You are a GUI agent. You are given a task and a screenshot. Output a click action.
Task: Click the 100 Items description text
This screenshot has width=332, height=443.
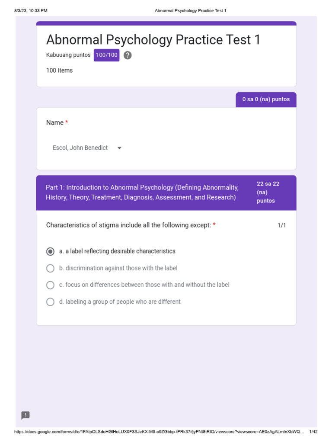[60, 71]
